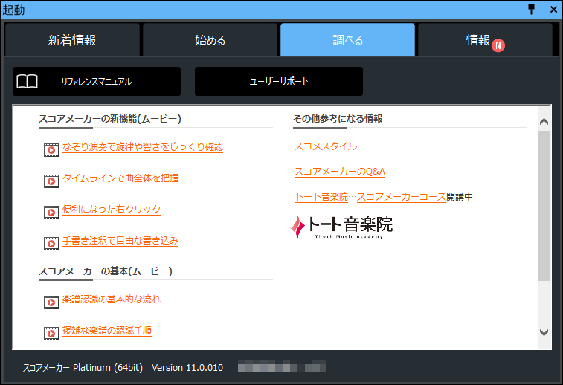This screenshot has height=385, width=563.
Task: Open the スコメスタイル link
Action: point(325,146)
